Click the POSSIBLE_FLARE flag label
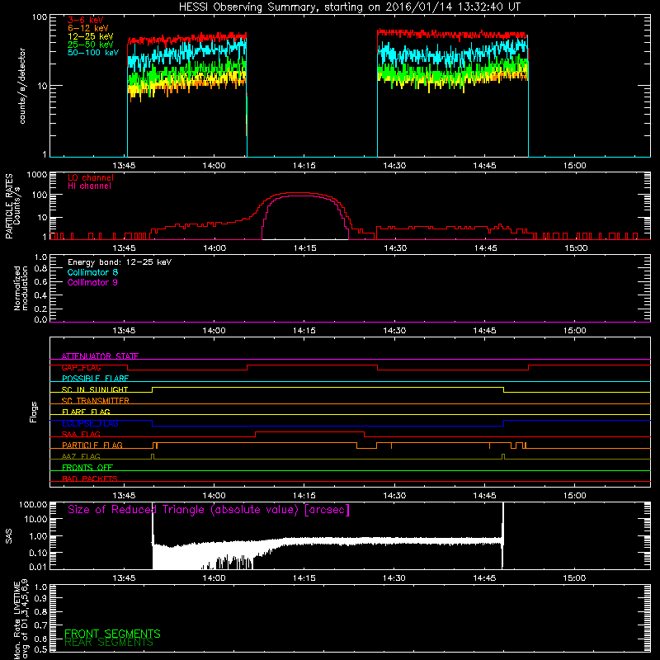The image size is (660, 660). tap(95, 379)
